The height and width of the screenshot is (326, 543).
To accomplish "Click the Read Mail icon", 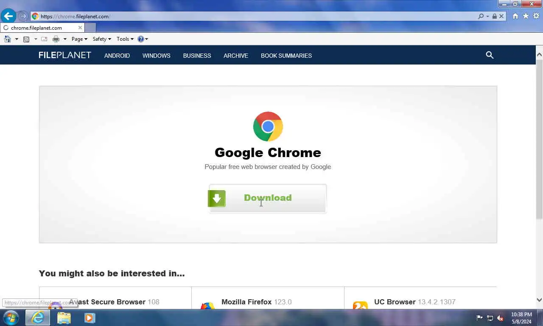I will (x=44, y=39).
